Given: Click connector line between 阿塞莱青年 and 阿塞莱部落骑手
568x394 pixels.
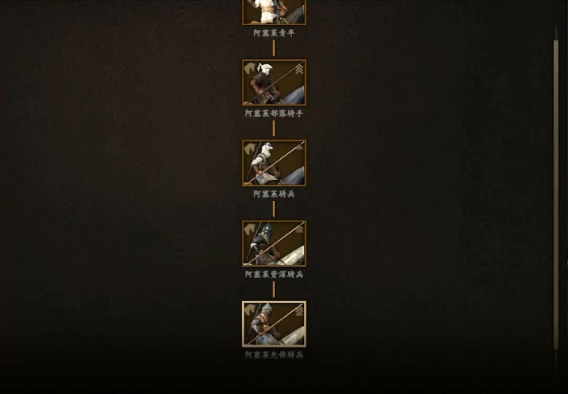Looking at the screenshot, I should tap(274, 48).
